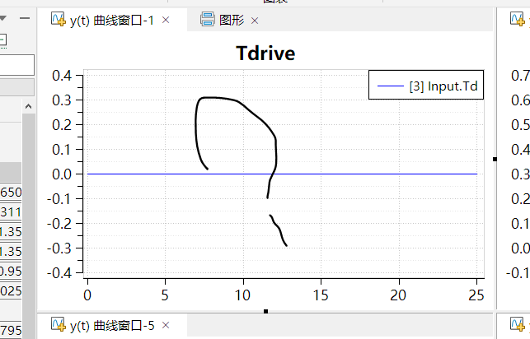Click the empty input field in left panel
530x339 pixels.
pos(17,65)
